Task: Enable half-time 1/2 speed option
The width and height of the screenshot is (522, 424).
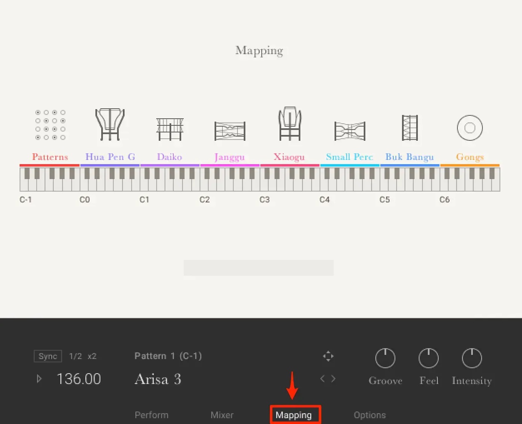Action: click(75, 357)
